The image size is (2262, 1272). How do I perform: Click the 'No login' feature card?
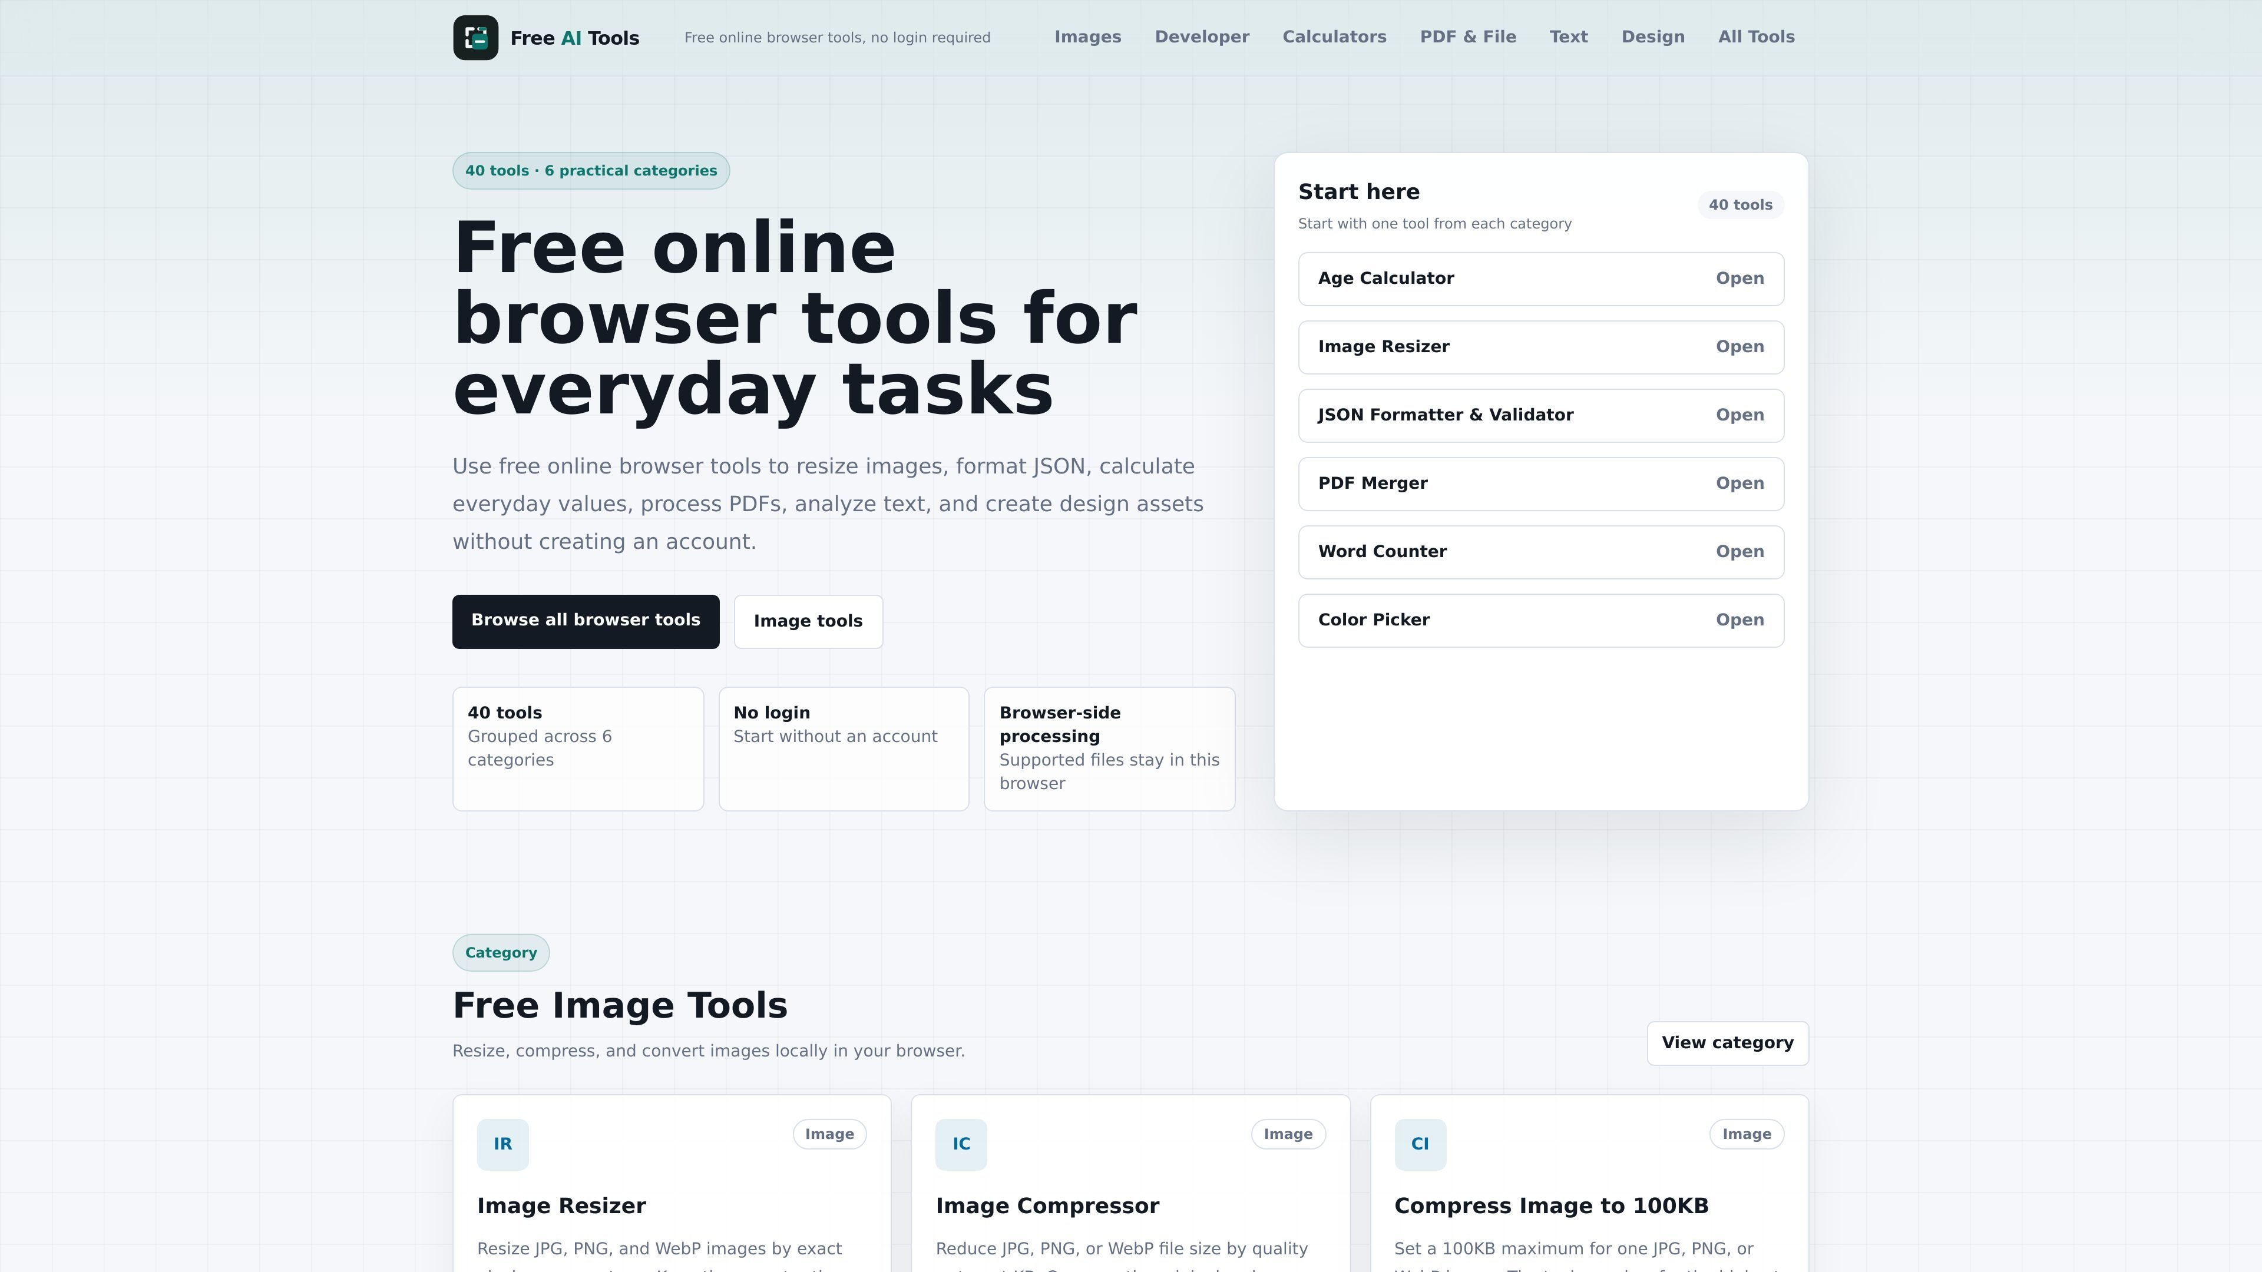pyautogui.click(x=843, y=749)
